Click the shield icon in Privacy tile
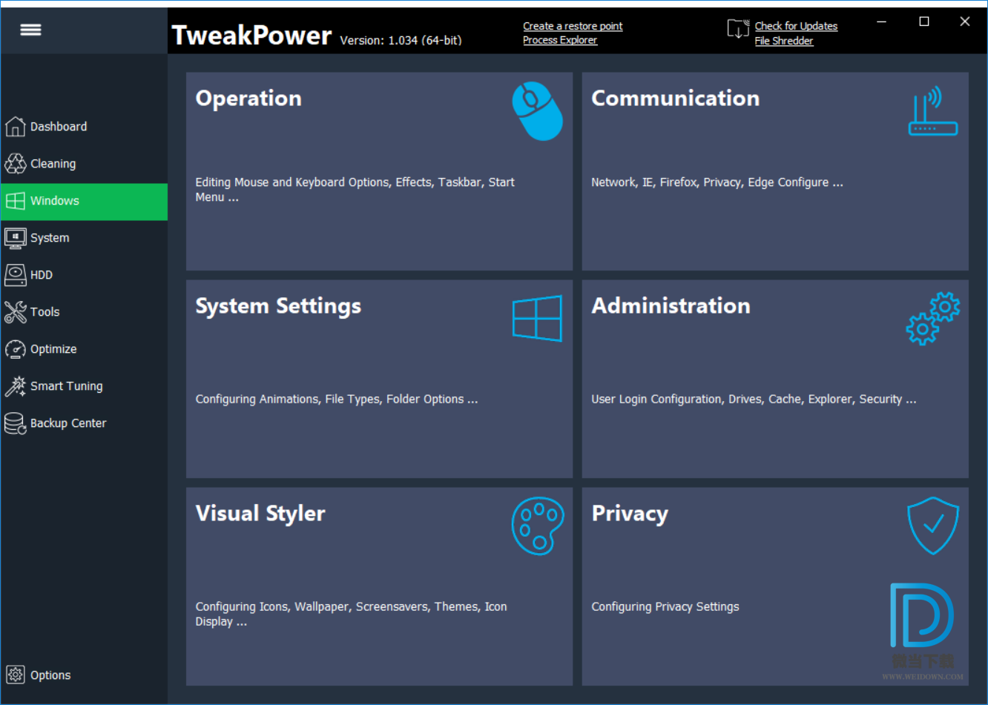 (x=933, y=526)
